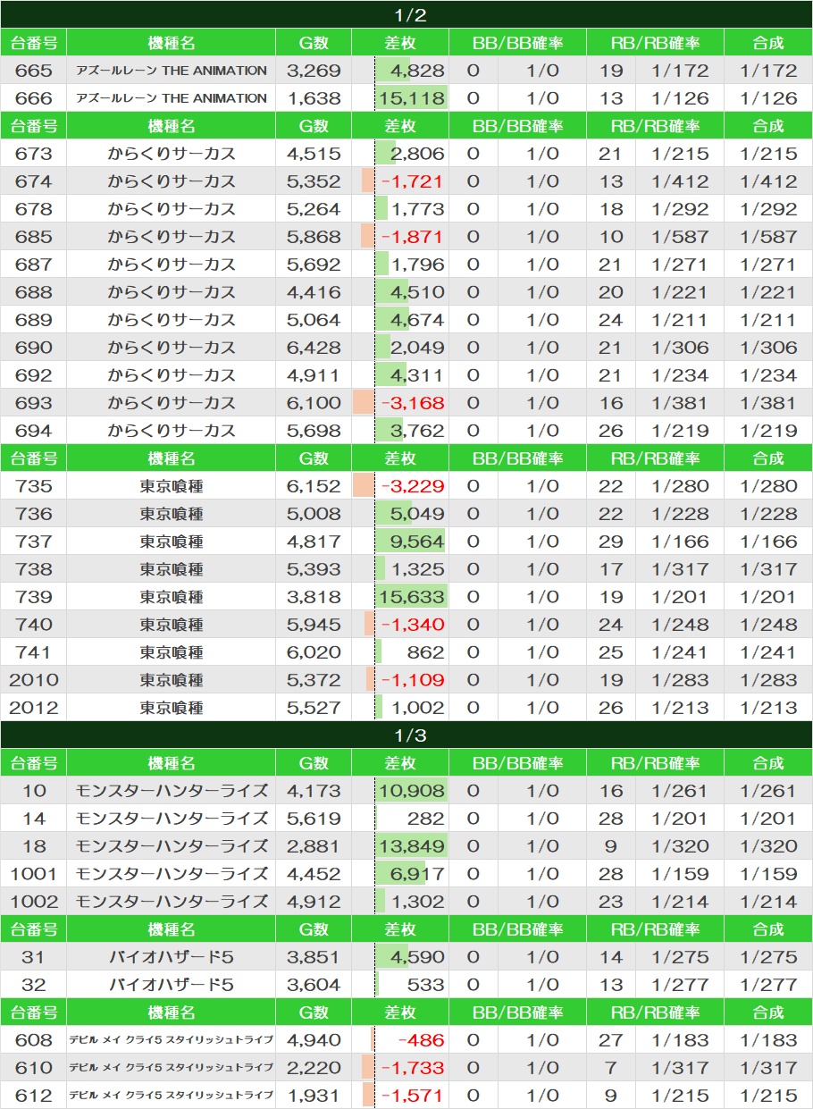Click the 東京喰種 name in row 741
This screenshot has width=813, height=1109.
pos(172,652)
